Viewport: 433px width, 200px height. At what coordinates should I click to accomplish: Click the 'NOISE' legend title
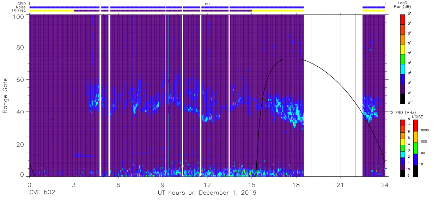coord(417,117)
